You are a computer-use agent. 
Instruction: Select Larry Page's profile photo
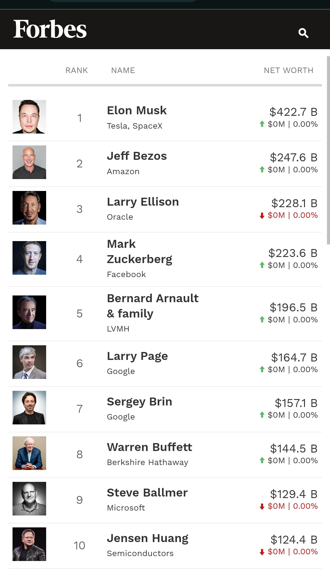[29, 362]
